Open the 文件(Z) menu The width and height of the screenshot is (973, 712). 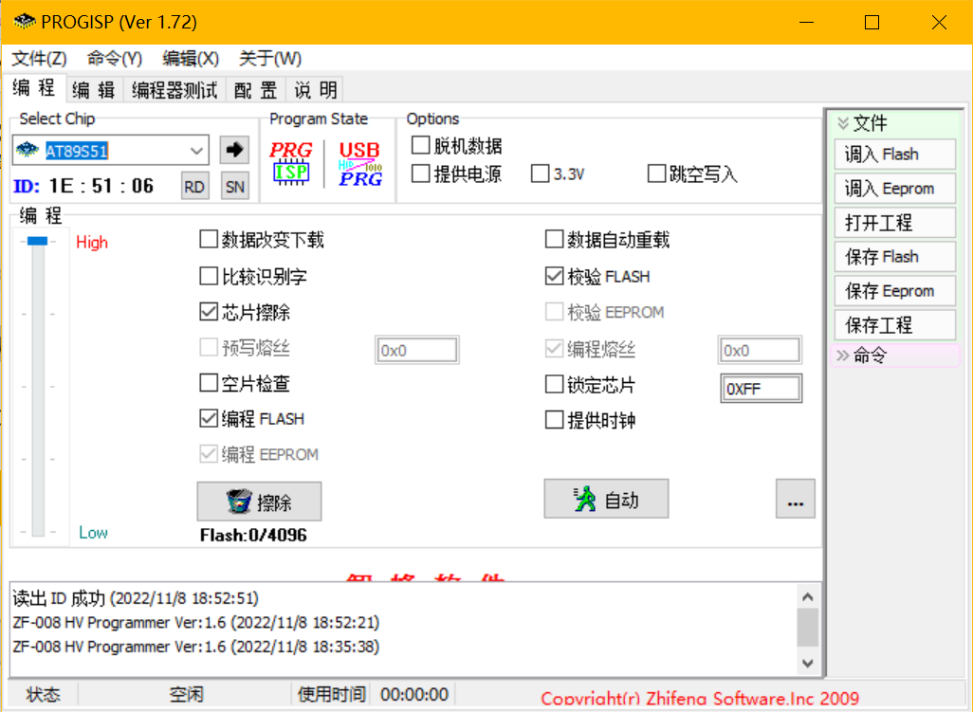click(39, 59)
